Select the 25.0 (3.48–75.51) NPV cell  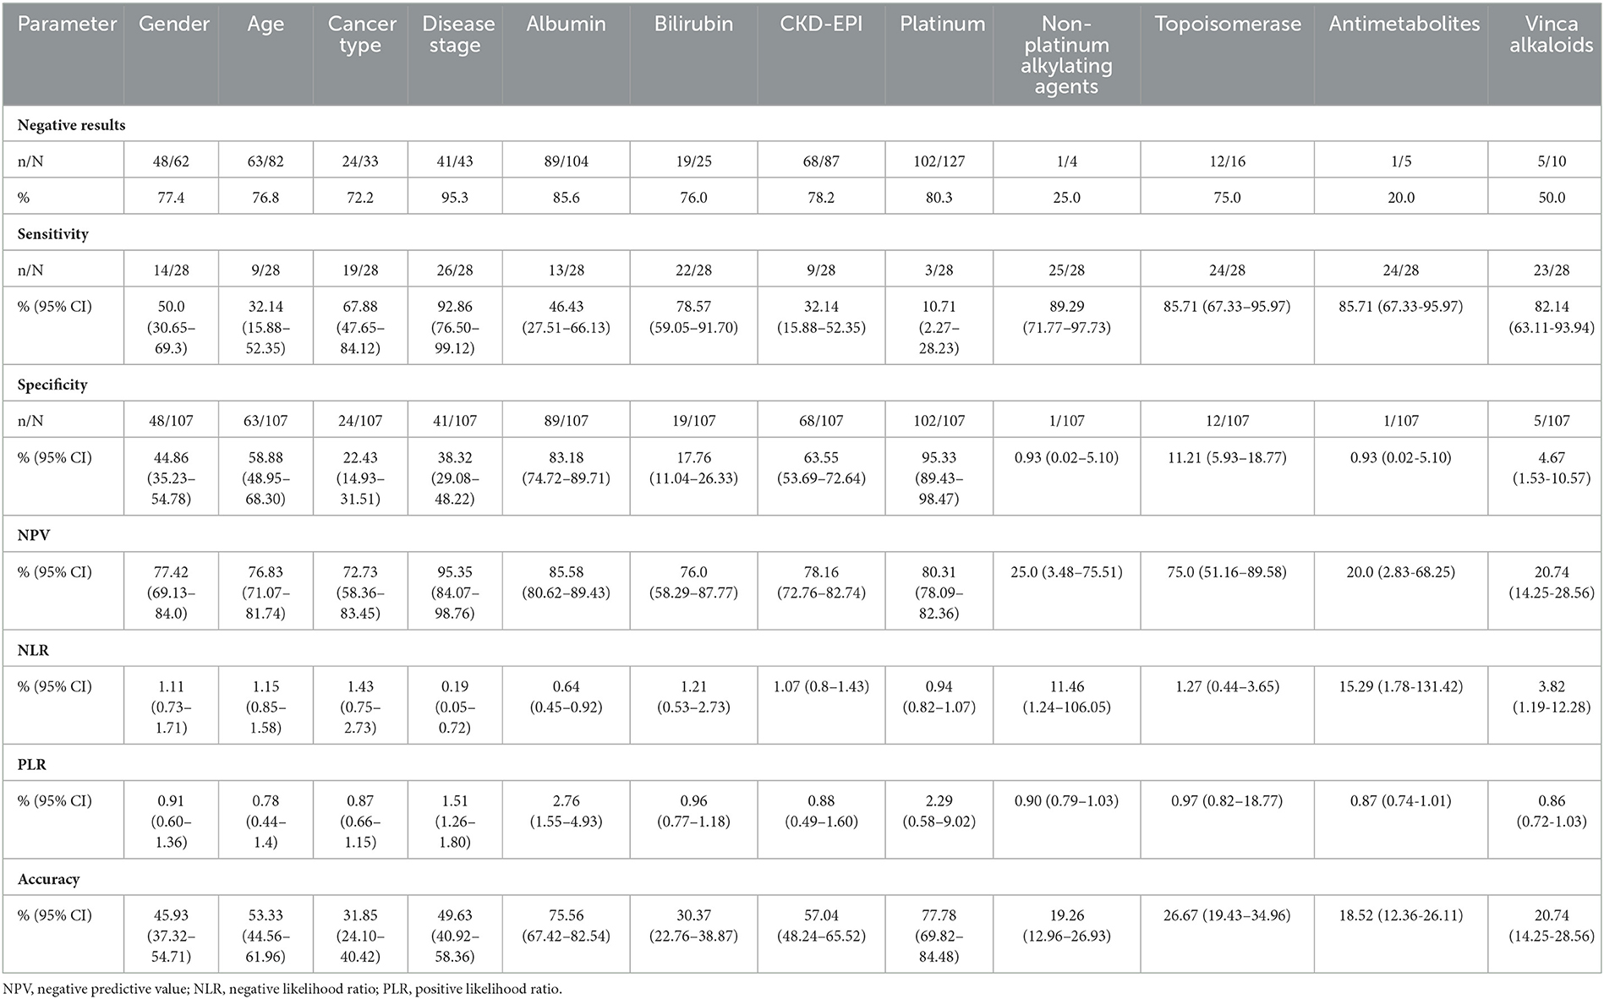(1066, 592)
